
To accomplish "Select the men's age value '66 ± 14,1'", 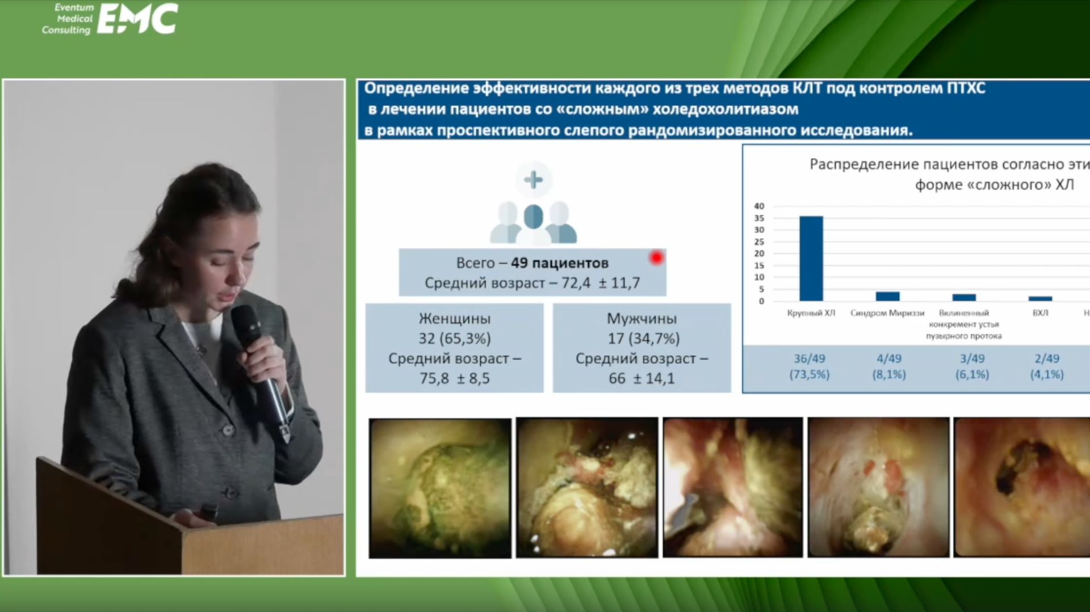I will (642, 378).
